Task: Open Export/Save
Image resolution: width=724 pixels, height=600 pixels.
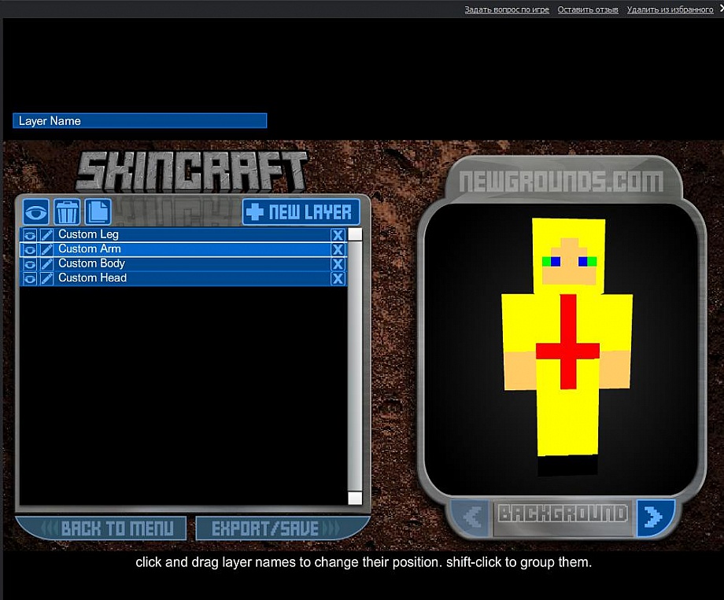Action: click(x=283, y=528)
